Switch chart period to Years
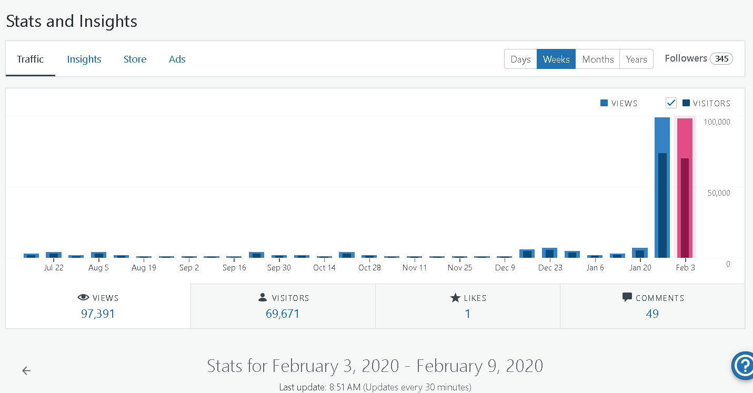 coord(636,59)
